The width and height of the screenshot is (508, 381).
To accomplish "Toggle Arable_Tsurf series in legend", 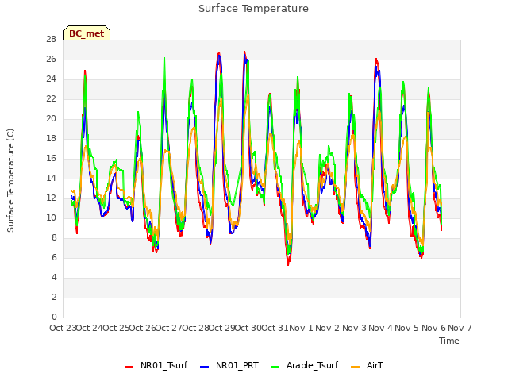I will [305, 365].
